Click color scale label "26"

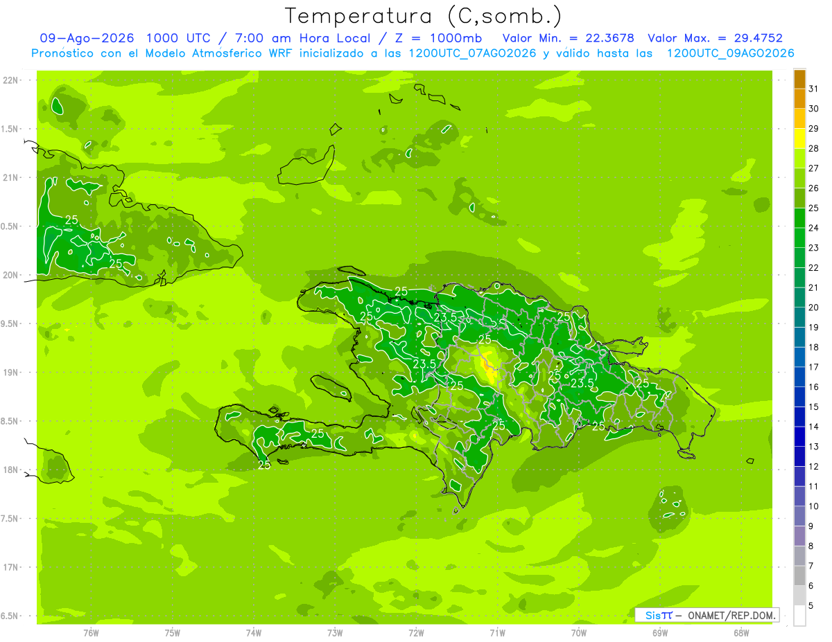(x=813, y=188)
